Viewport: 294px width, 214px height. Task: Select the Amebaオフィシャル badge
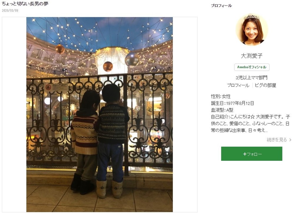pyautogui.click(x=252, y=67)
